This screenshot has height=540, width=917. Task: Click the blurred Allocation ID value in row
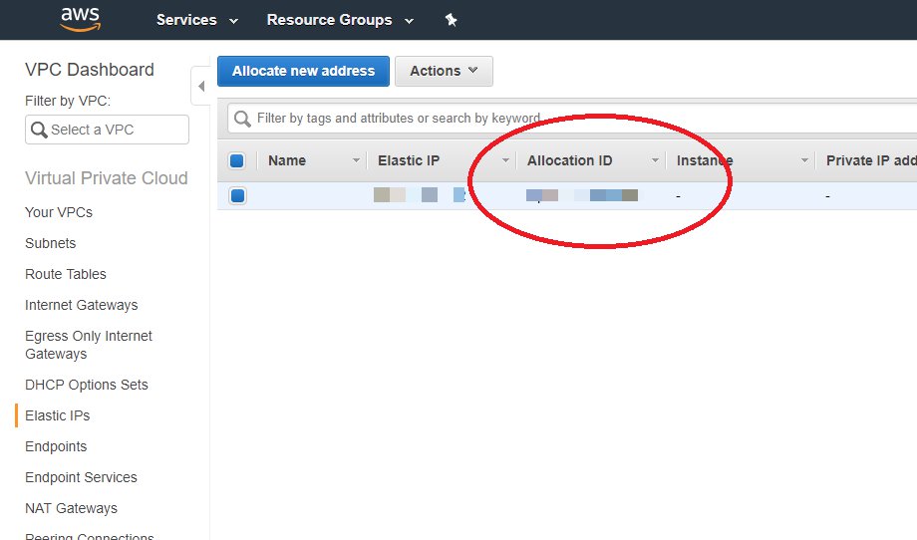tap(582, 195)
